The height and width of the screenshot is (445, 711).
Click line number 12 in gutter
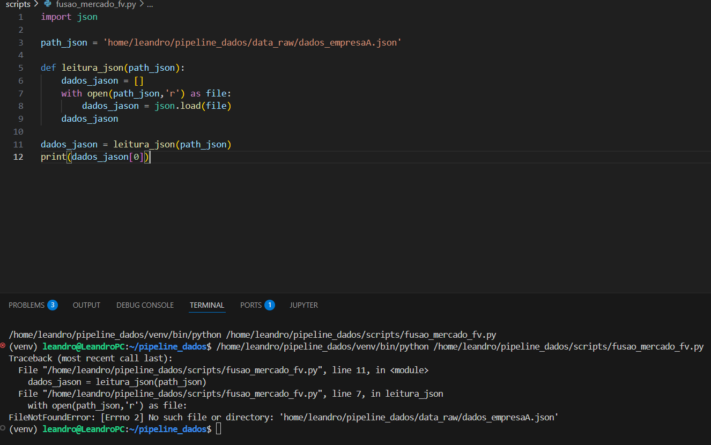click(x=18, y=157)
